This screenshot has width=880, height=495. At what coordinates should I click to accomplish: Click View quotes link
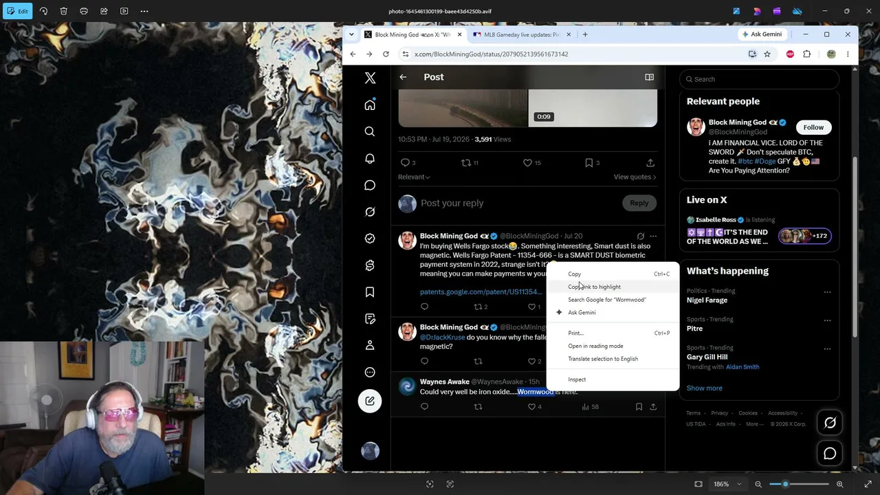(x=635, y=177)
